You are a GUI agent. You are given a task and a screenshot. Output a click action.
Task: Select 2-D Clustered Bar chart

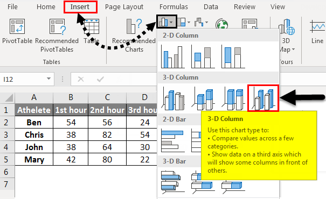coord(172,140)
